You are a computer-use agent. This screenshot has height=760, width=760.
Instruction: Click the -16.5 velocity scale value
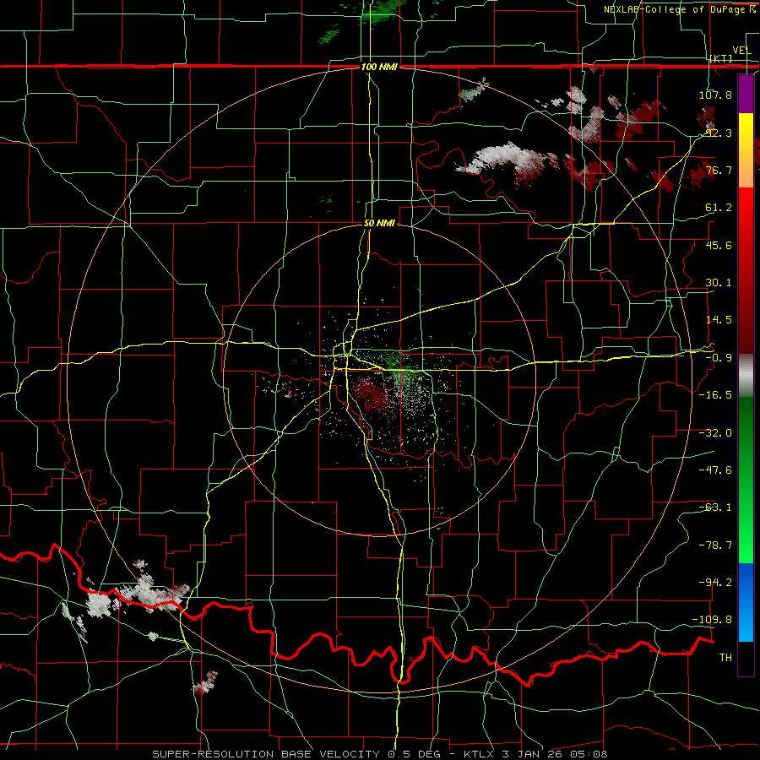tap(715, 395)
